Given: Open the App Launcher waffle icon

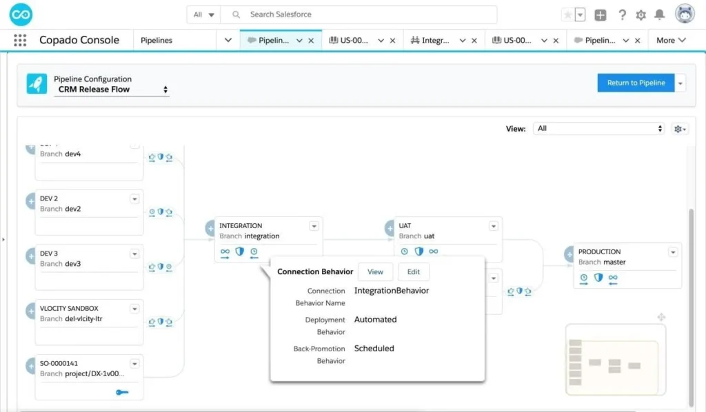Looking at the screenshot, I should [x=19, y=40].
